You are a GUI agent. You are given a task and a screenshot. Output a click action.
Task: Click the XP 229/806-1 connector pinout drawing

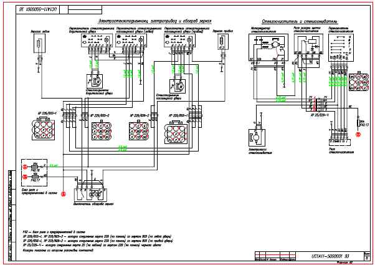[x=176, y=132]
